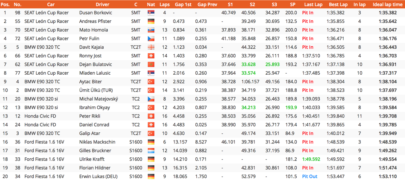
Task: Click Luxembourg flag in Gilles Bruckner row
Action: click(x=151, y=150)
